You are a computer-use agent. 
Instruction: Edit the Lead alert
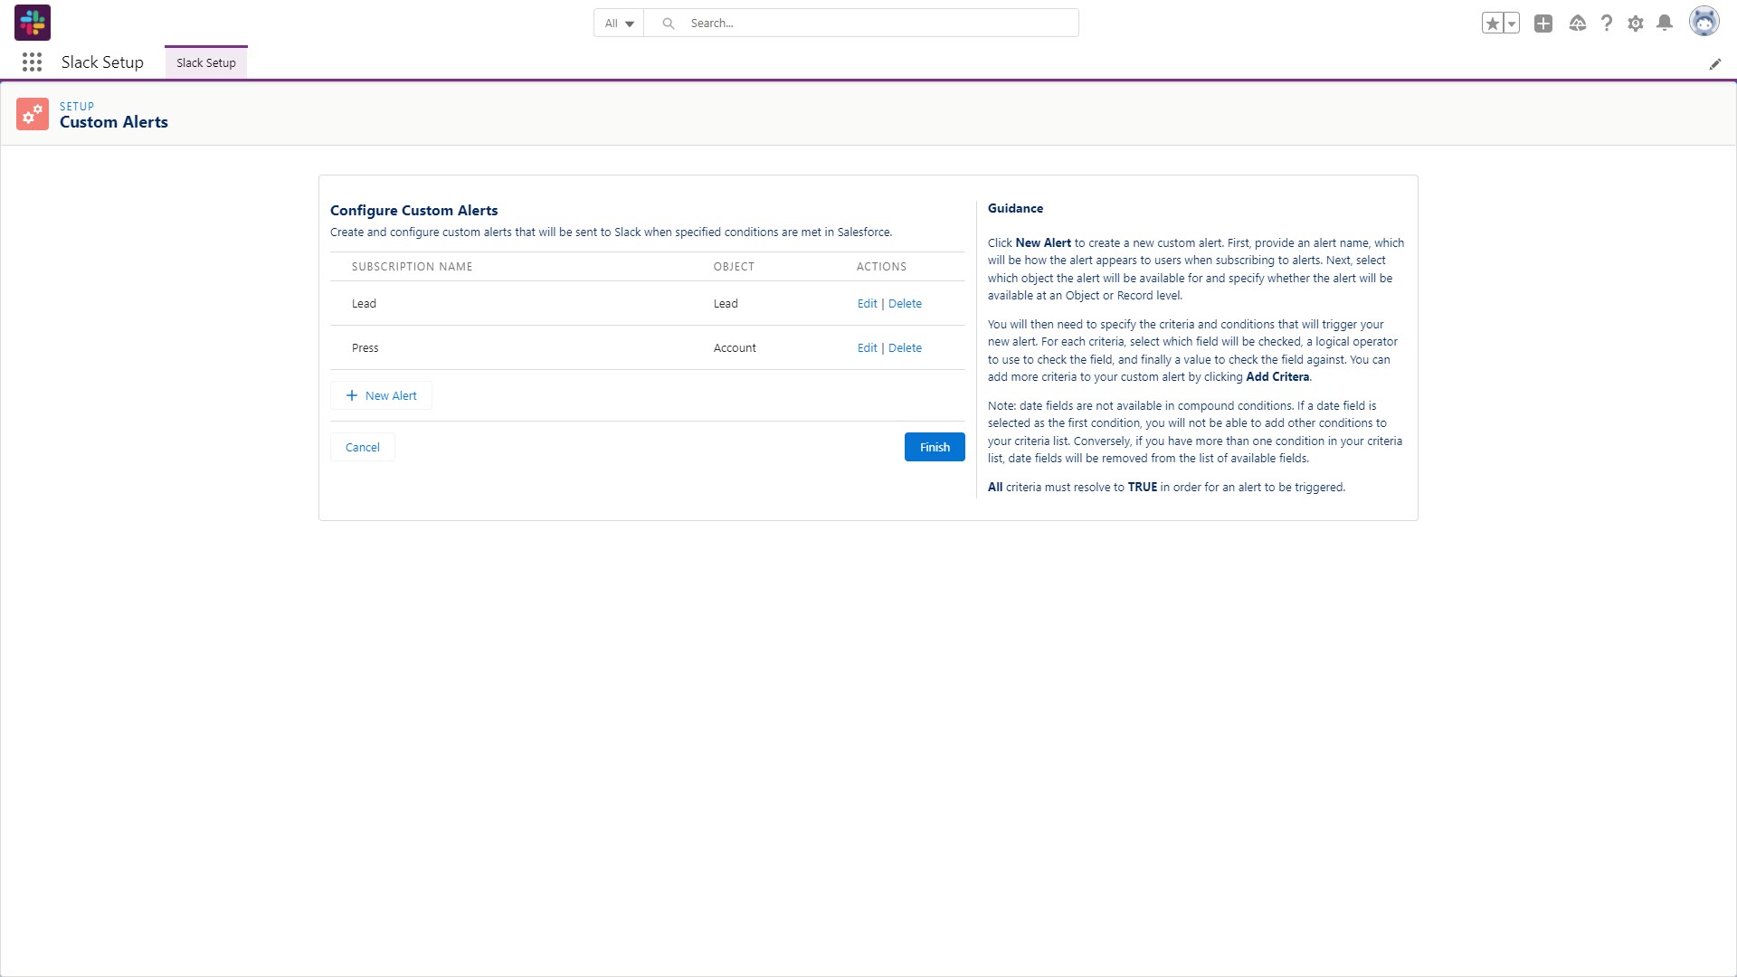(x=868, y=304)
